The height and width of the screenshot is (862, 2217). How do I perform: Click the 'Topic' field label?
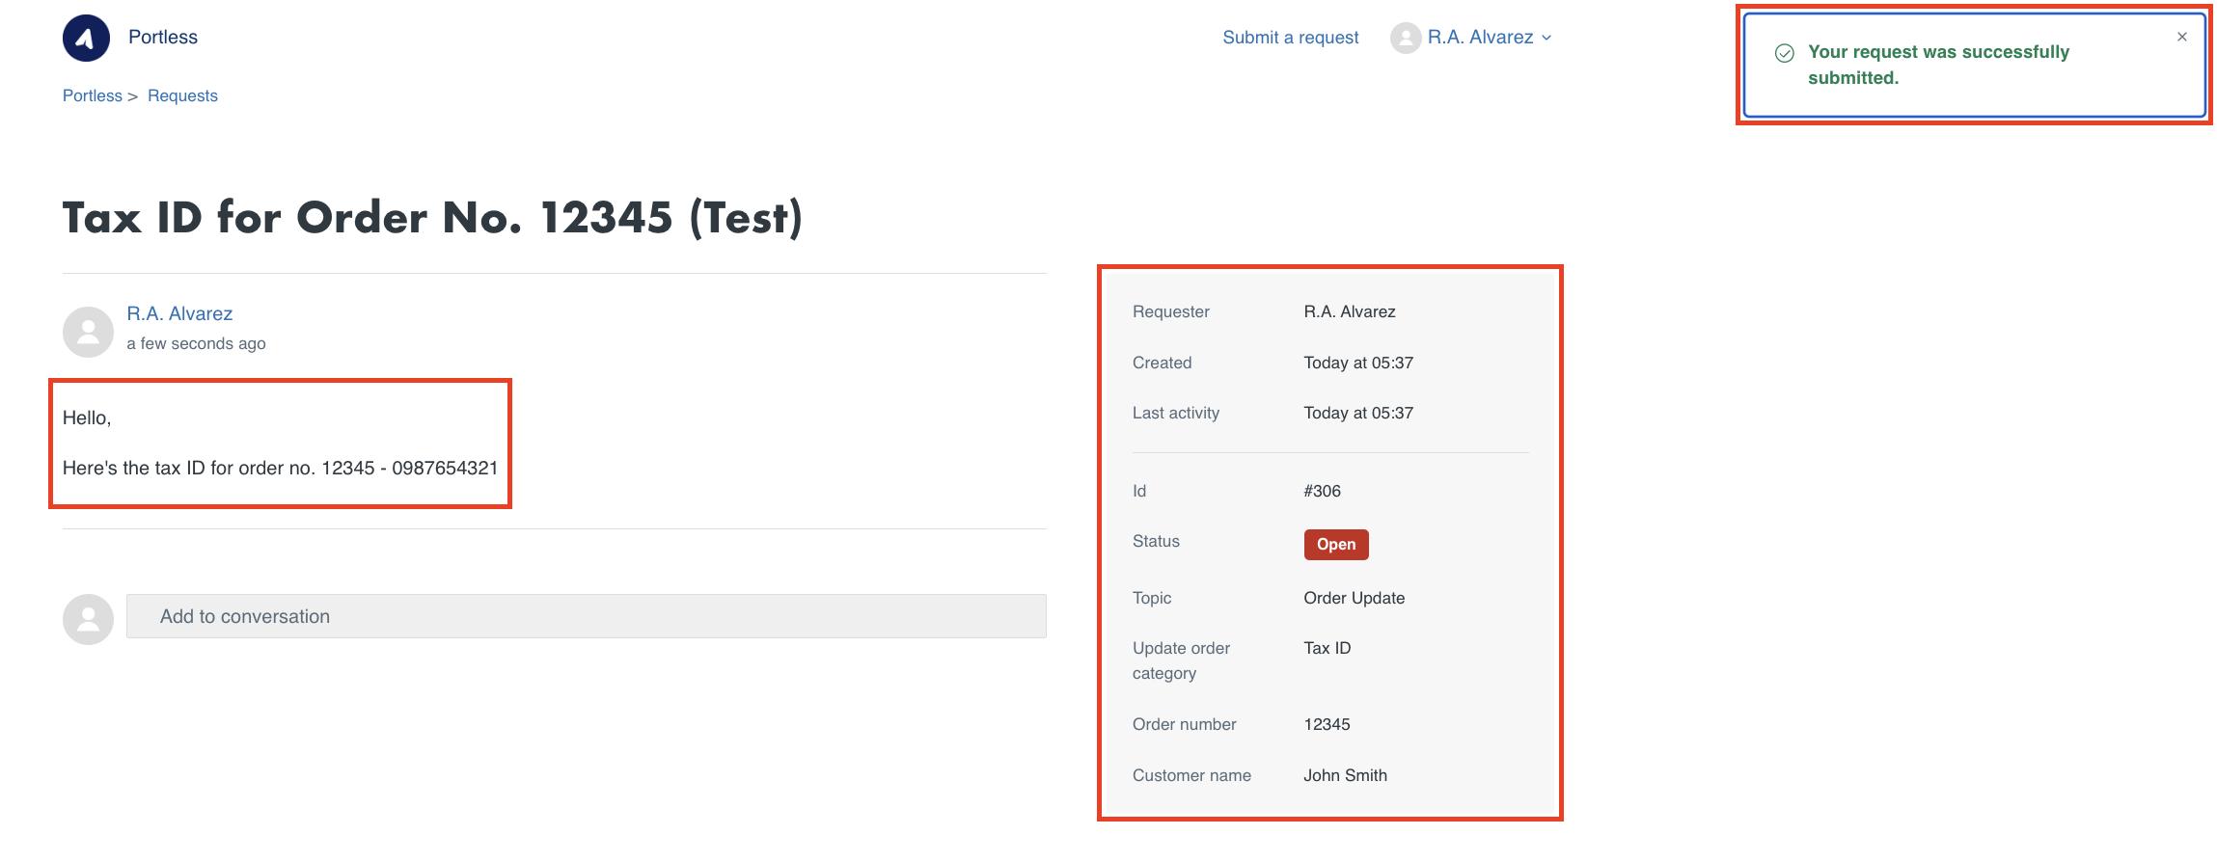[x=1152, y=598]
